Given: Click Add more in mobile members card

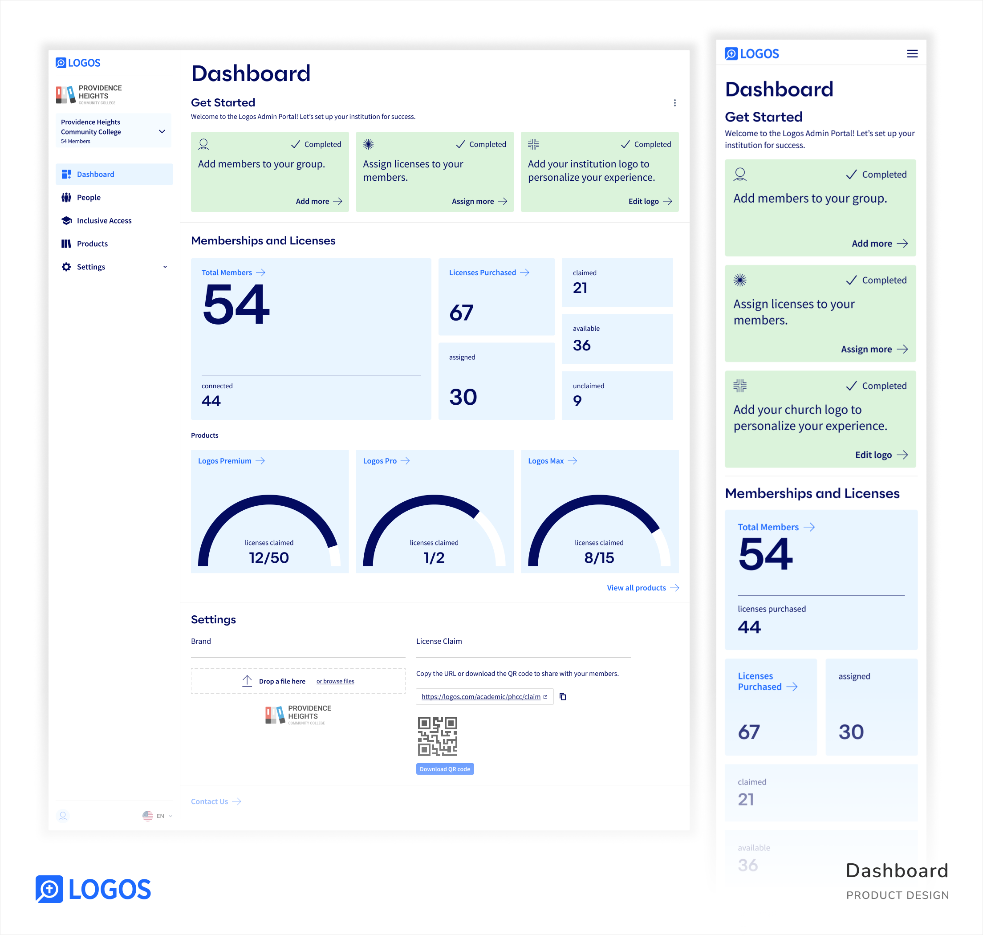Looking at the screenshot, I should point(879,244).
